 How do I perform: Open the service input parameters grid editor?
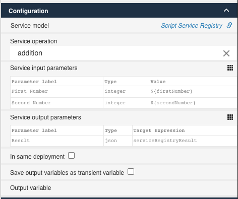[230, 68]
